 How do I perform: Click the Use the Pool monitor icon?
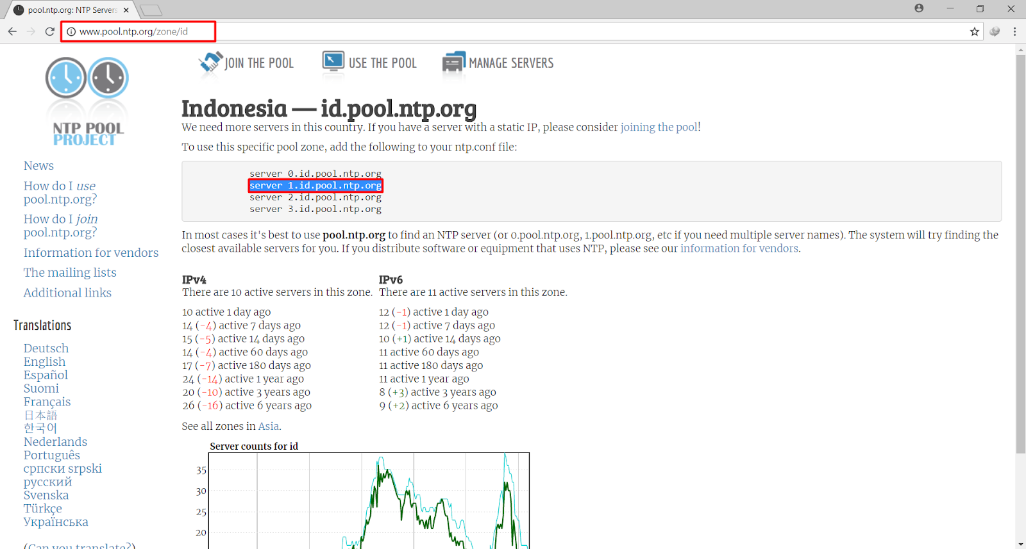coord(333,62)
